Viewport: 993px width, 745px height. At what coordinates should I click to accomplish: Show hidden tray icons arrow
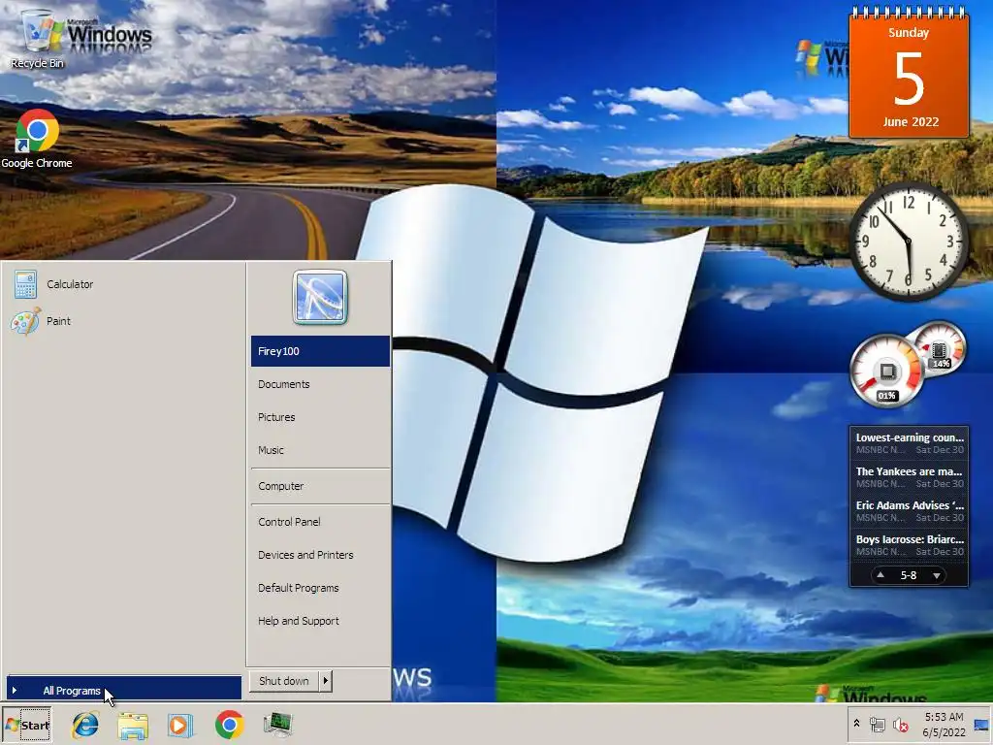[x=857, y=724]
